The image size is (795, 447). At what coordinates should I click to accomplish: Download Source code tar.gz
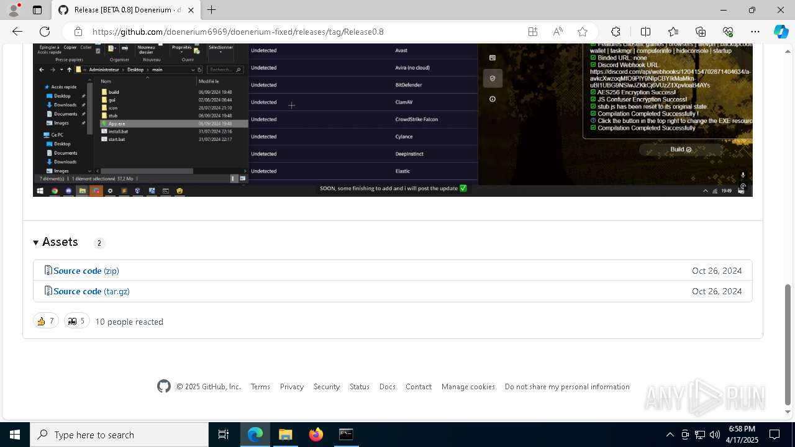tap(91, 291)
